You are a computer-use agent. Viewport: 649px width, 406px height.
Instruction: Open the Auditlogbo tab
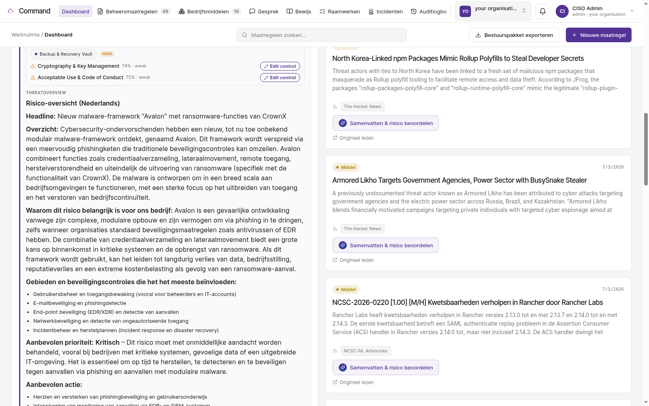click(x=429, y=11)
